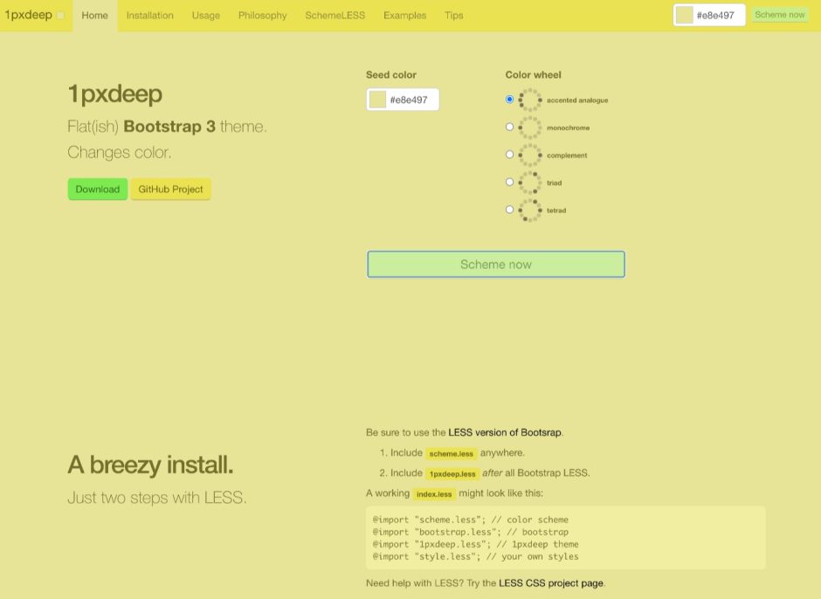Select the monochrome radio button
821x599 pixels.
tap(510, 127)
